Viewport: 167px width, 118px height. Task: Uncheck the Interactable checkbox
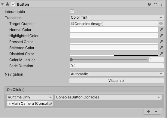tap(72, 11)
